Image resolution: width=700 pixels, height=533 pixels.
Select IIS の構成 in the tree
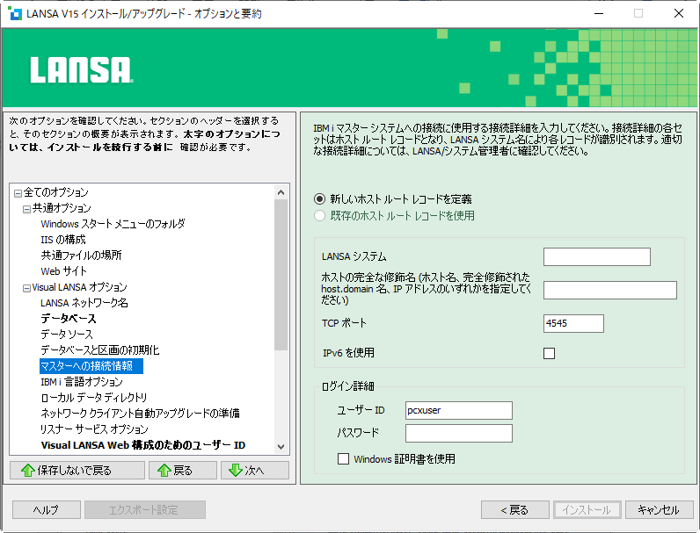point(63,240)
